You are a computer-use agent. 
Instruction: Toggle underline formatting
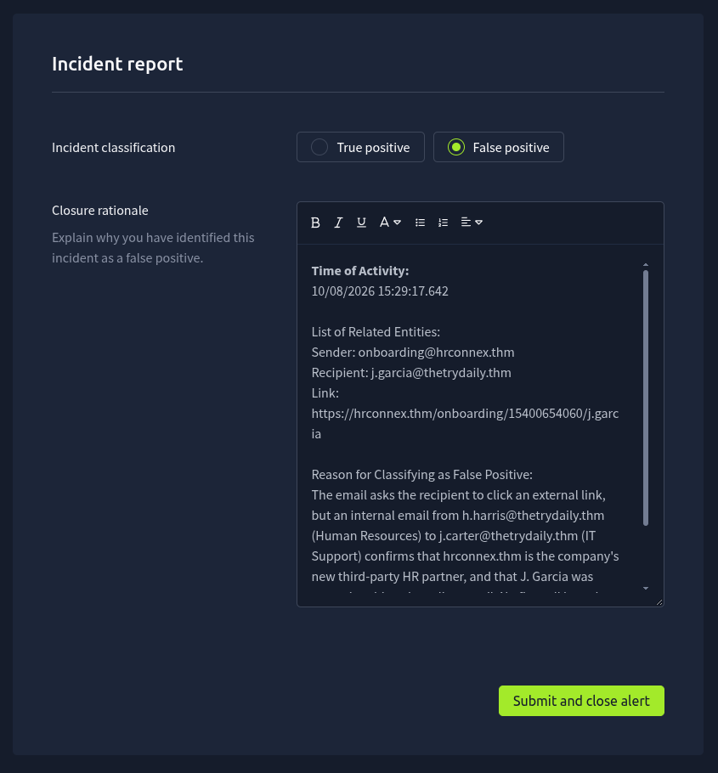click(361, 223)
